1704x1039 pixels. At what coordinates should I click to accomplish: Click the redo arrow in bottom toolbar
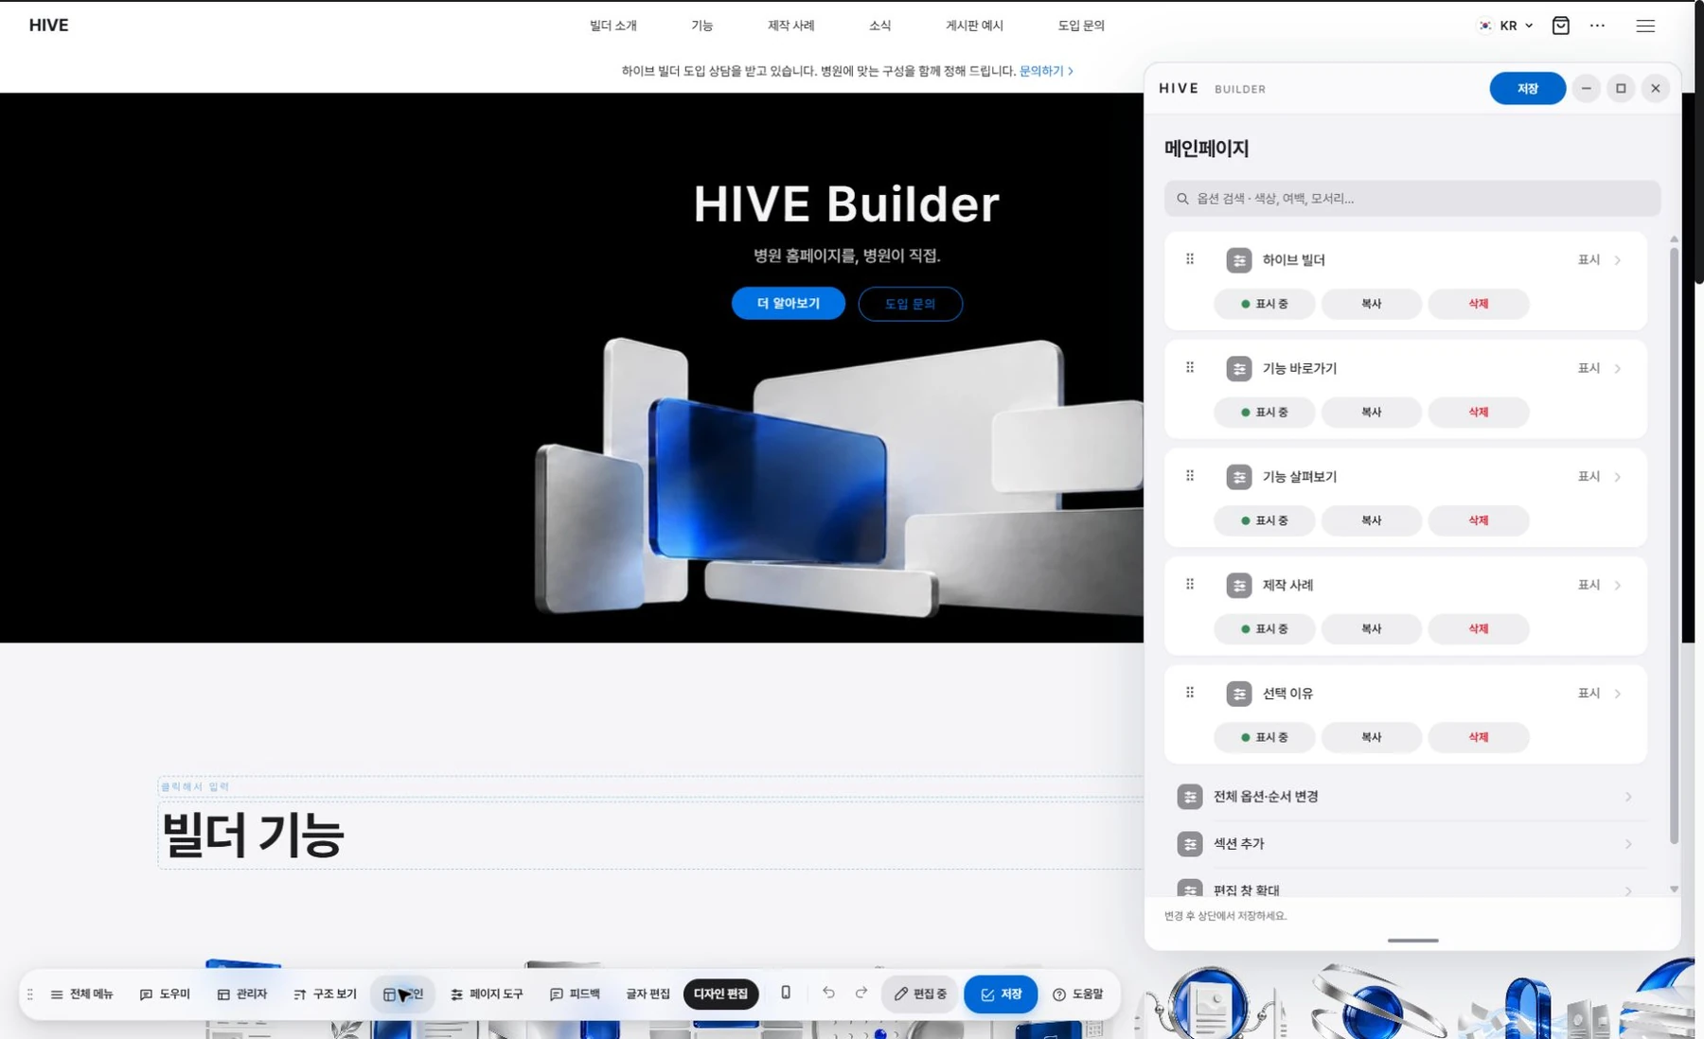pyautogui.click(x=861, y=993)
